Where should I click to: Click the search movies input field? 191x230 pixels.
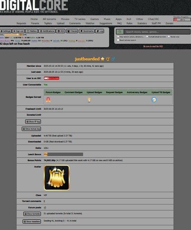point(157,32)
